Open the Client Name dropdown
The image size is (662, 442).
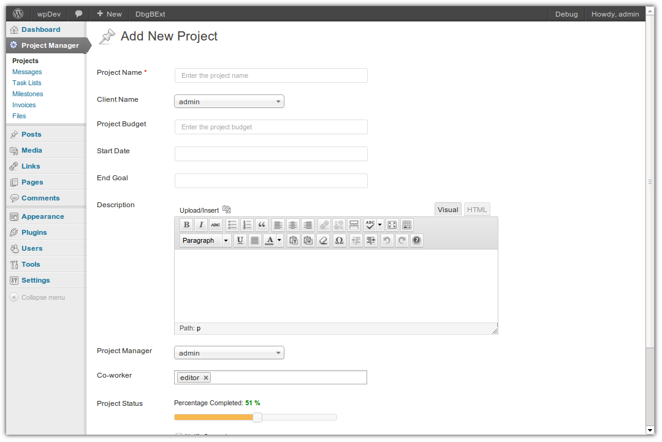229,101
